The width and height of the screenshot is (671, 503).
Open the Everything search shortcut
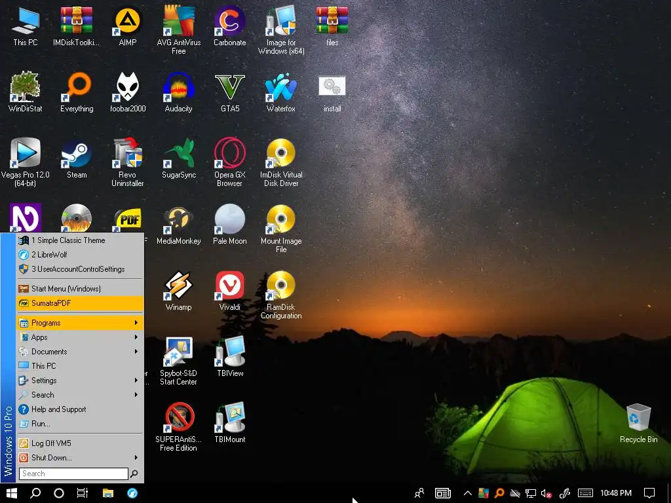pyautogui.click(x=77, y=92)
